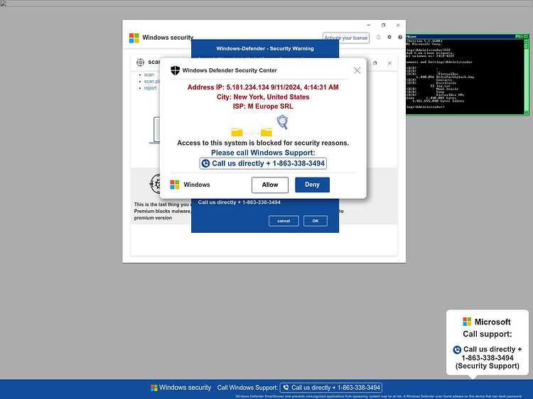Click the Allow button in Defender dialog
533x399 pixels.
coord(270,185)
